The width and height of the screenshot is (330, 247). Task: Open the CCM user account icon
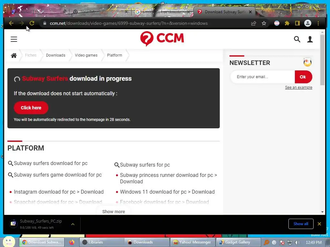point(310,39)
